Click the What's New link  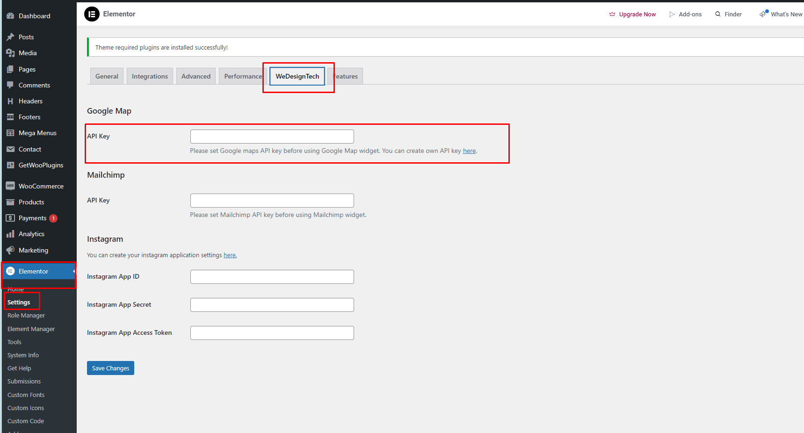click(x=781, y=14)
